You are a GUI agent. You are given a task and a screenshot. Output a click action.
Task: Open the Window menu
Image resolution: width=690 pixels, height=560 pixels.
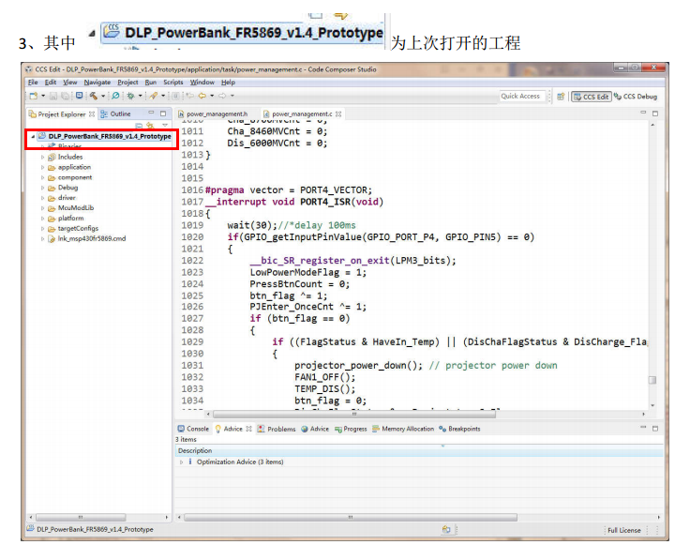click(202, 83)
